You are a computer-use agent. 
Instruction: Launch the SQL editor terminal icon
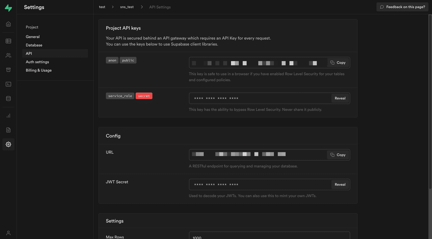8,84
